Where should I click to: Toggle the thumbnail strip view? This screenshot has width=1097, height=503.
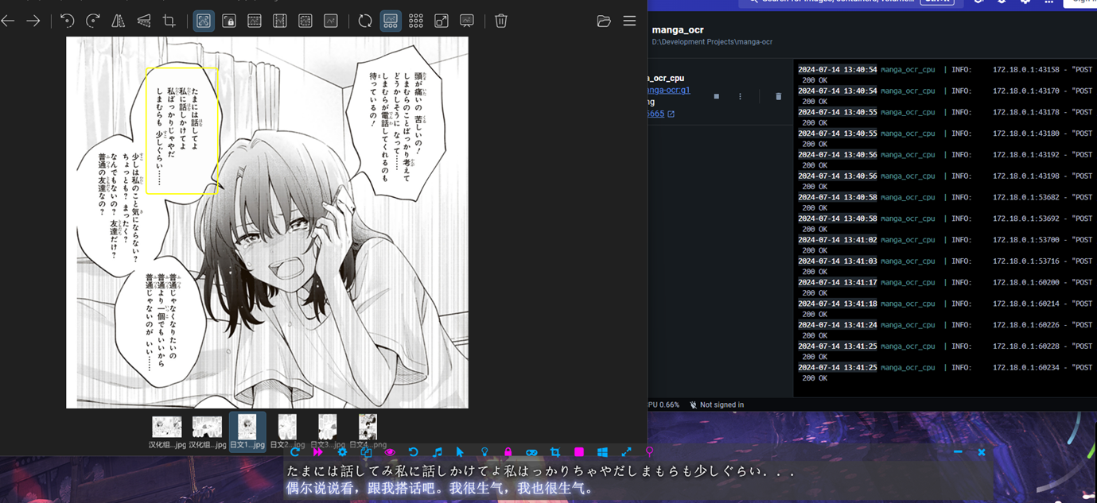[x=391, y=21]
